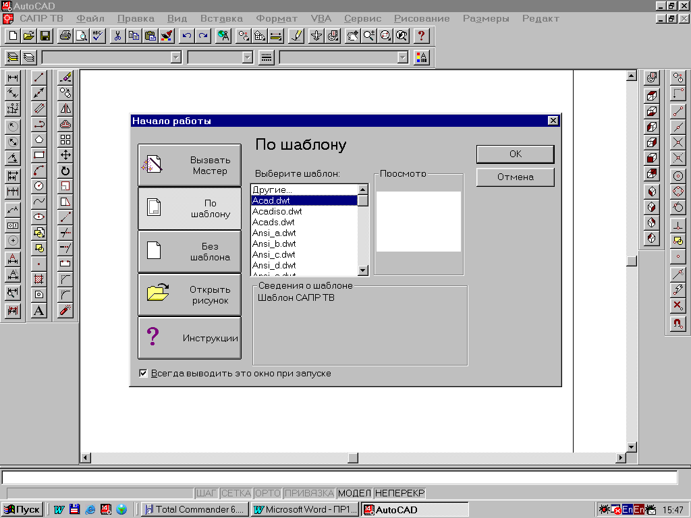Open Инструкции help button
The image size is (691, 518).
coord(190,338)
